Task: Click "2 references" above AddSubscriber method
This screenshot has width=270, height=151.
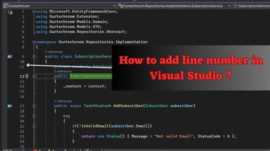Action: click(x=63, y=101)
